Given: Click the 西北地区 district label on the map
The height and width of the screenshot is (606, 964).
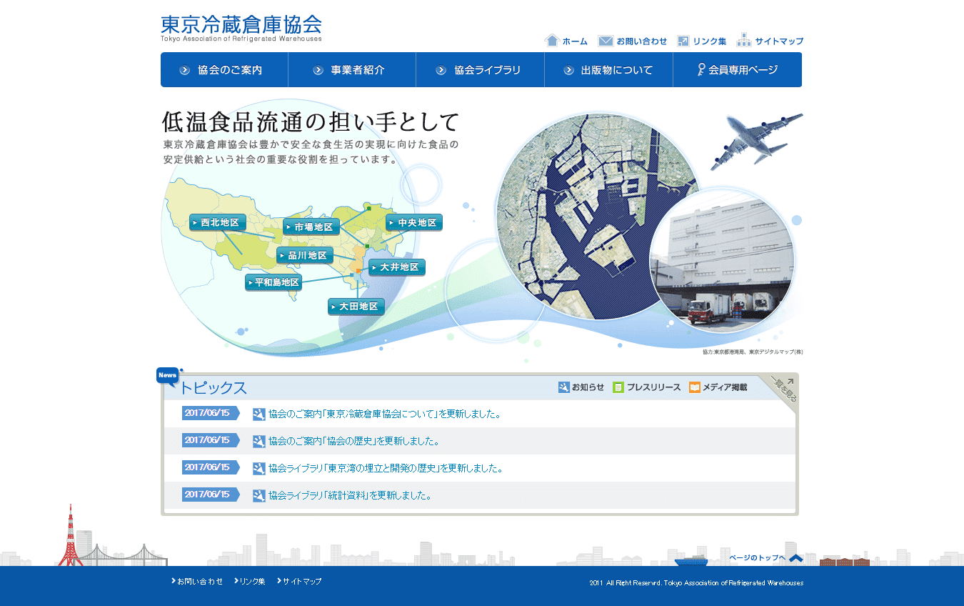Looking at the screenshot, I should point(216,222).
